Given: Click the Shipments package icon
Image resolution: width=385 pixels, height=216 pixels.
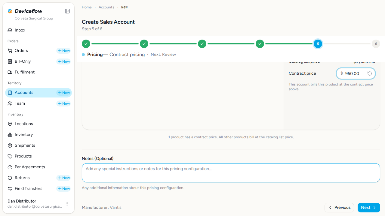Looking at the screenshot, I should [10, 145].
